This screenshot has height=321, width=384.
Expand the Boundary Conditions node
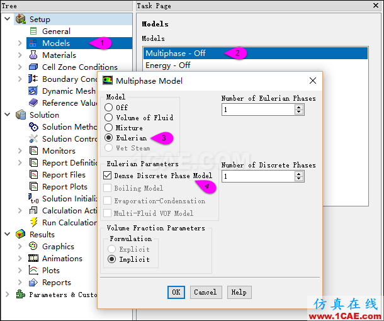(20, 79)
